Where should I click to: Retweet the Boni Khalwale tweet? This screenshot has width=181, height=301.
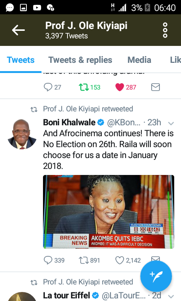point(83,260)
